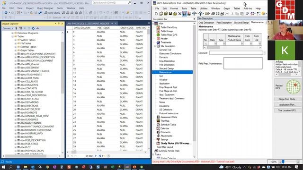Collapse the Site Description node in navigation
The height and width of the screenshot is (170, 303).
[x=155, y=46]
